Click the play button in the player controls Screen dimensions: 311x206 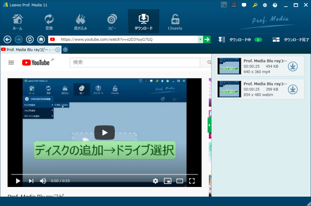[x=18, y=181]
